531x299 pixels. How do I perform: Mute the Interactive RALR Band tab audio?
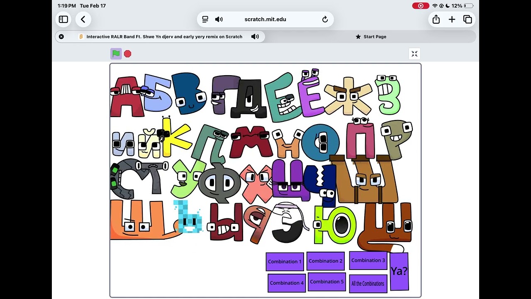point(255,37)
